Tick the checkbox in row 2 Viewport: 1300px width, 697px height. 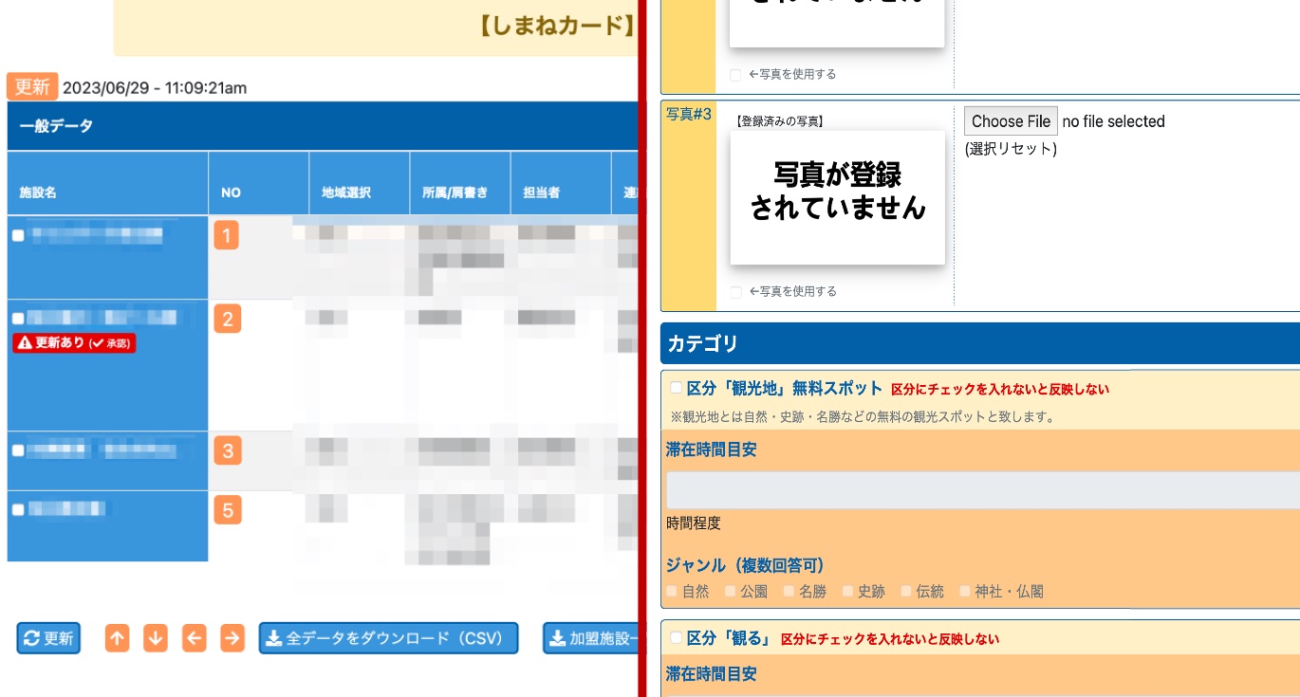tap(18, 320)
